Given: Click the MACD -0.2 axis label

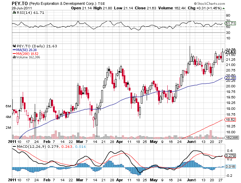Looking at the screenshot, I should coord(229,176).
